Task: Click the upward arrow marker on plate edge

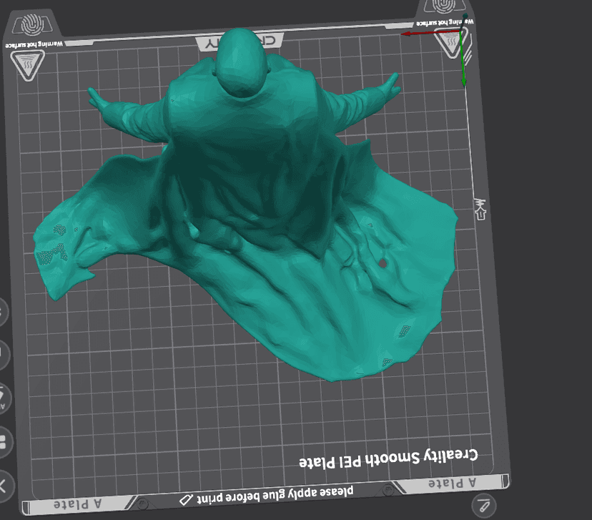Action: [x=480, y=209]
